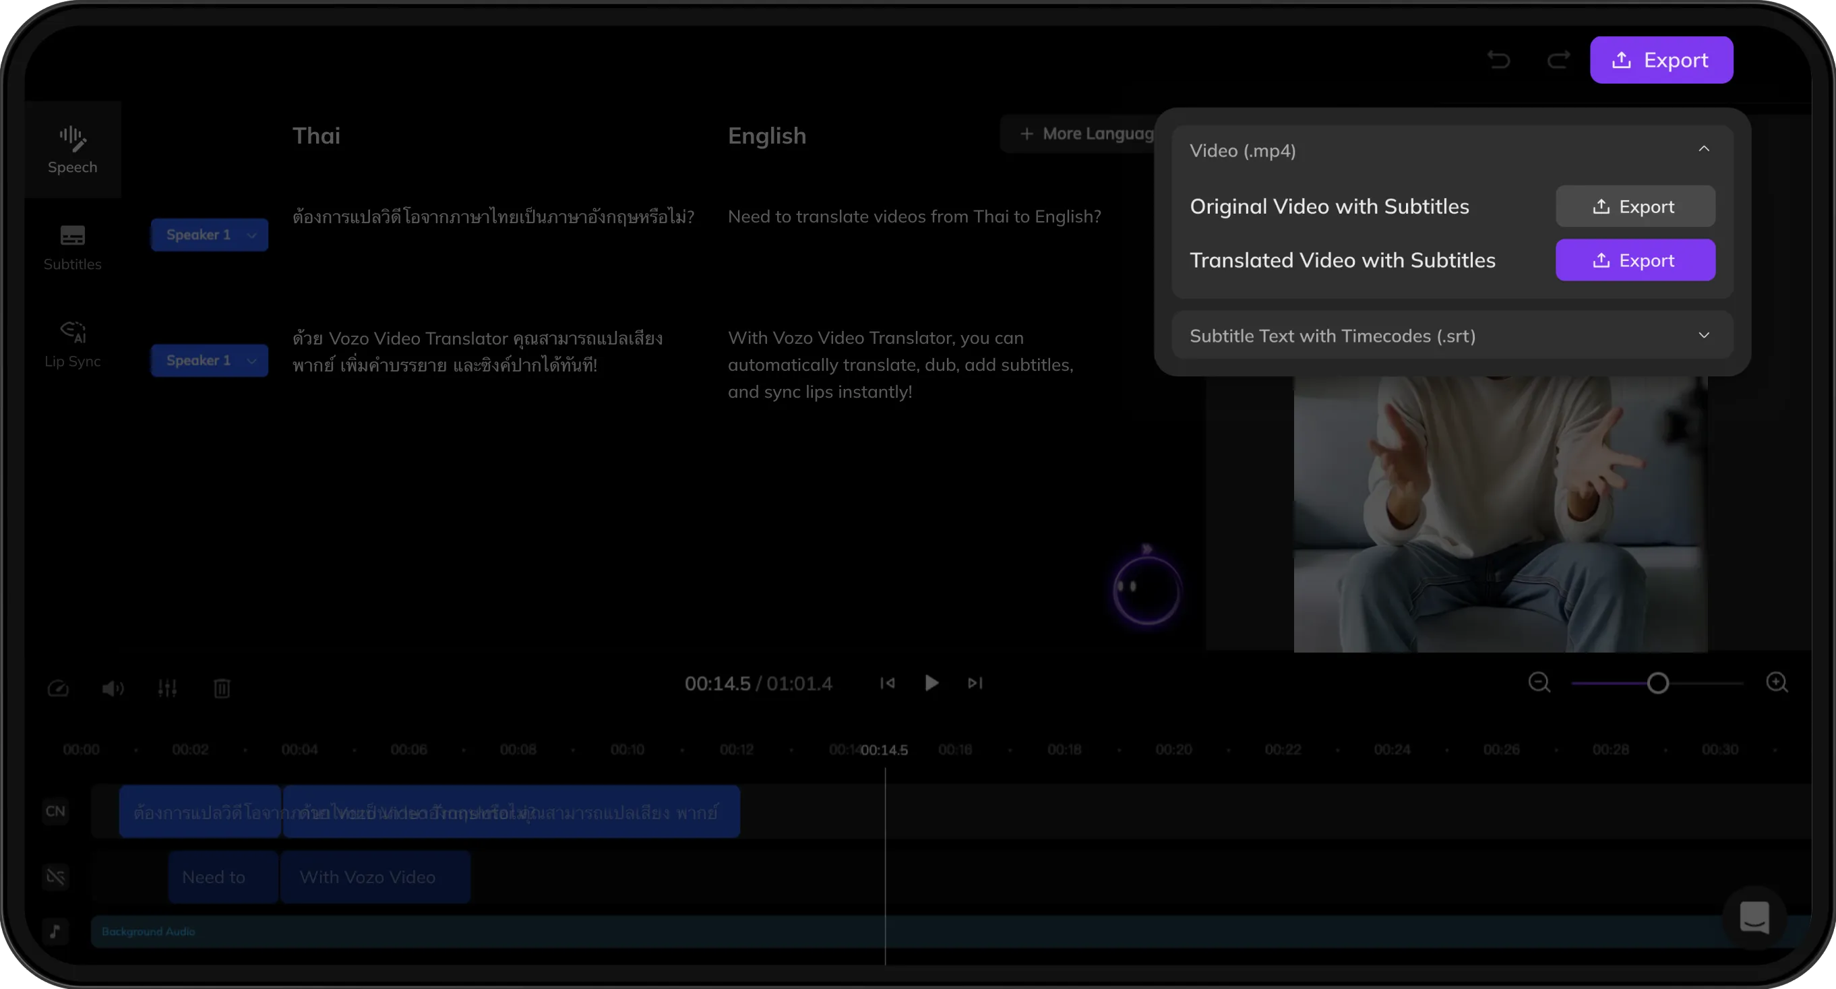Click the 00:20 mark on timeline ruler

coord(1173,750)
